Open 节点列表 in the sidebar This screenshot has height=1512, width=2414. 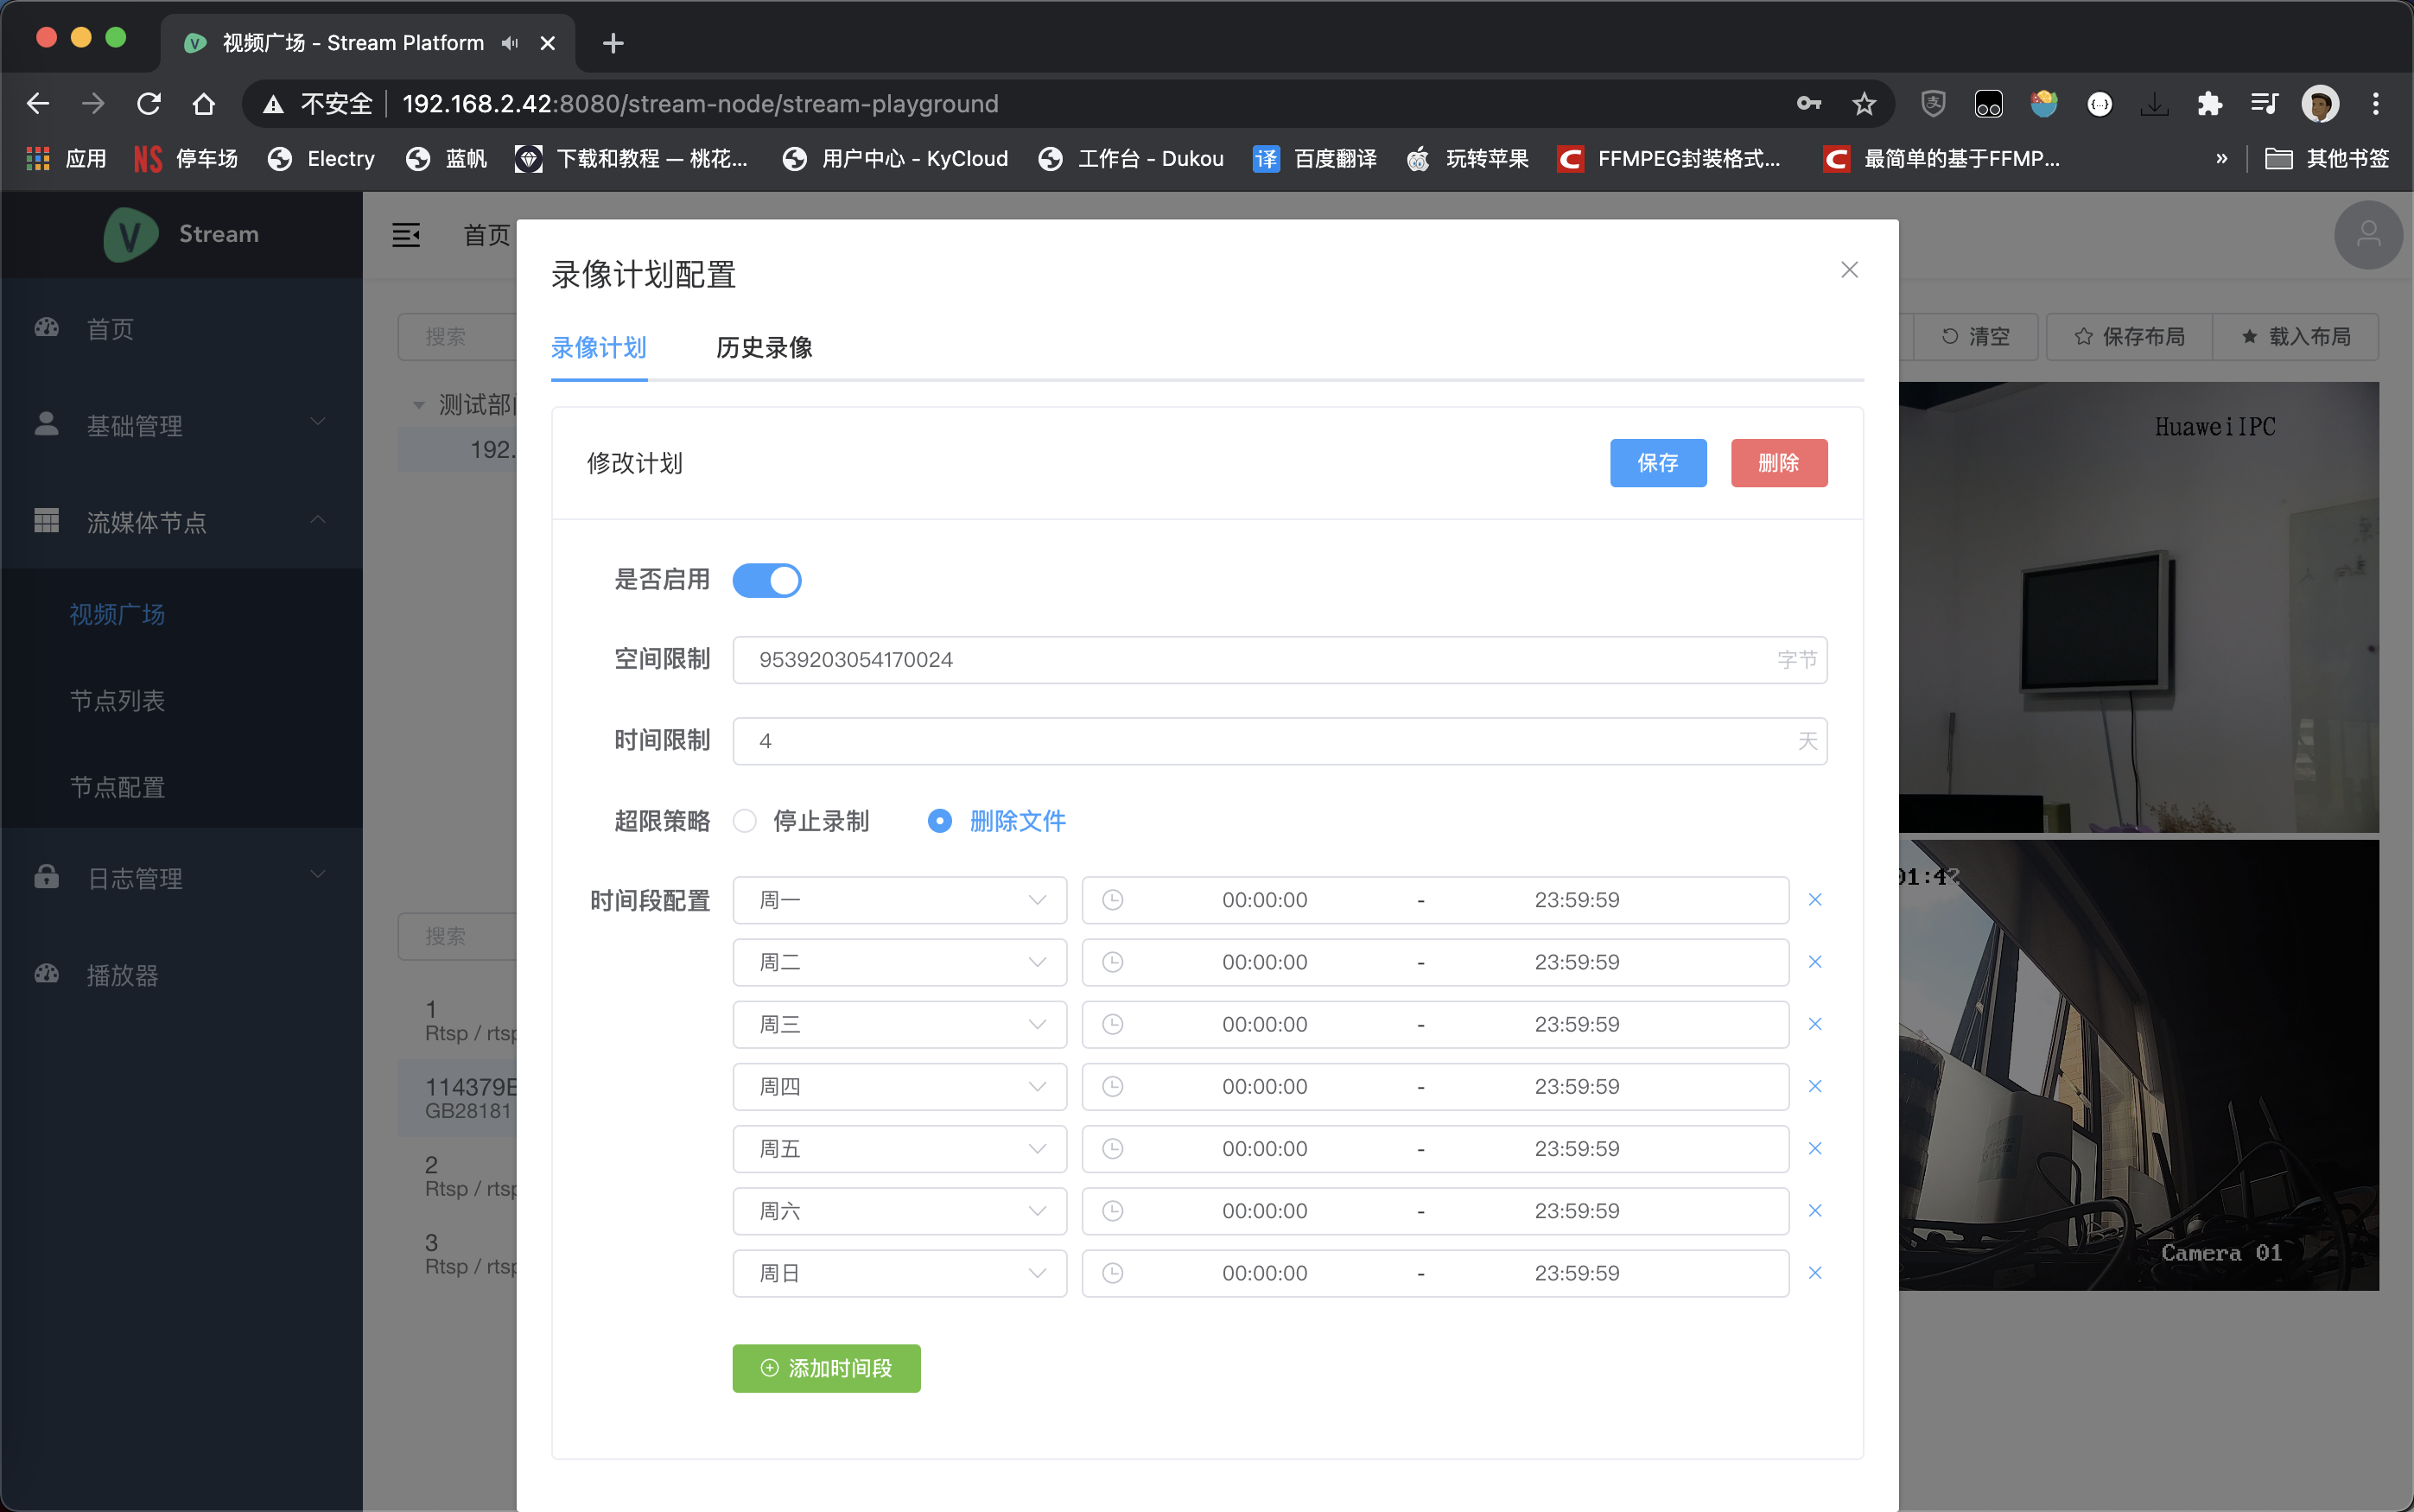117,701
